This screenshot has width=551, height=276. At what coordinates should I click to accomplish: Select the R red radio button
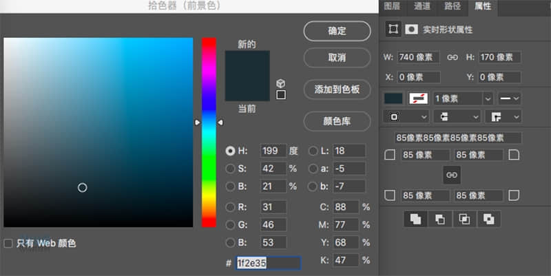tap(230, 207)
